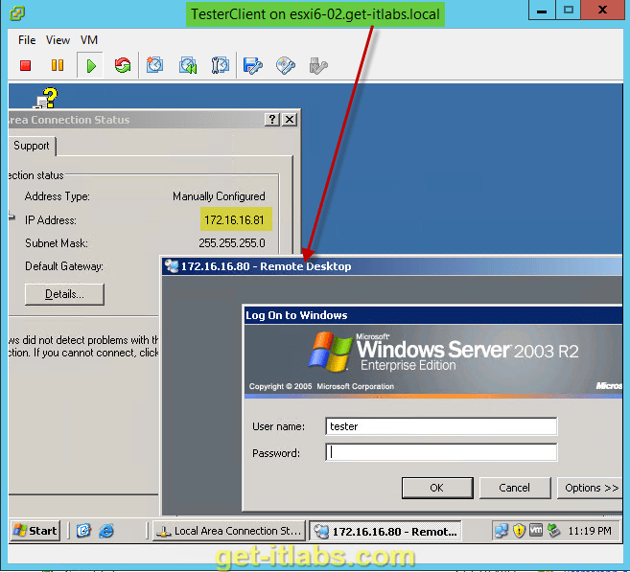
Task: Click the Password input field
Action: [x=441, y=453]
